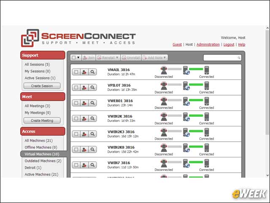270x203 pixels.
Task: Select My Sessions (0)
Action: (x=38, y=71)
